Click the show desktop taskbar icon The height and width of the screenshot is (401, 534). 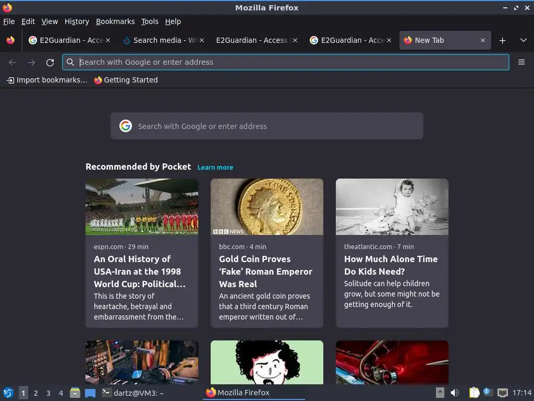click(x=90, y=393)
